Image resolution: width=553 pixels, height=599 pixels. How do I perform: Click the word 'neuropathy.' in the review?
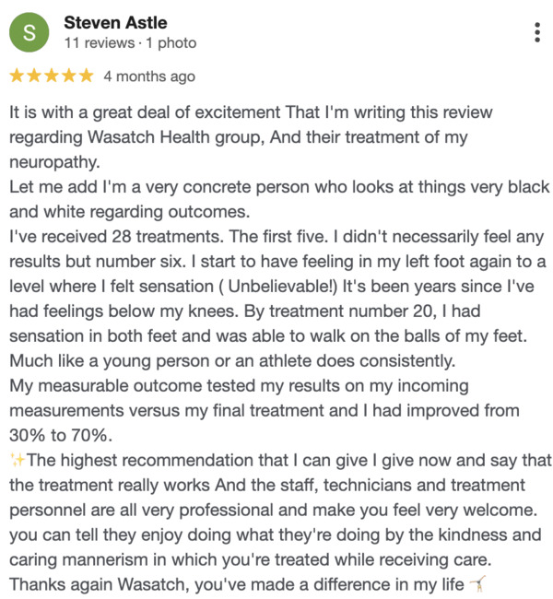(x=54, y=162)
